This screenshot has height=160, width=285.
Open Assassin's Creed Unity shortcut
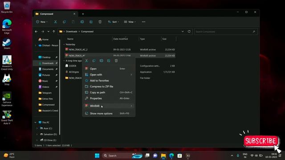coord(7,63)
